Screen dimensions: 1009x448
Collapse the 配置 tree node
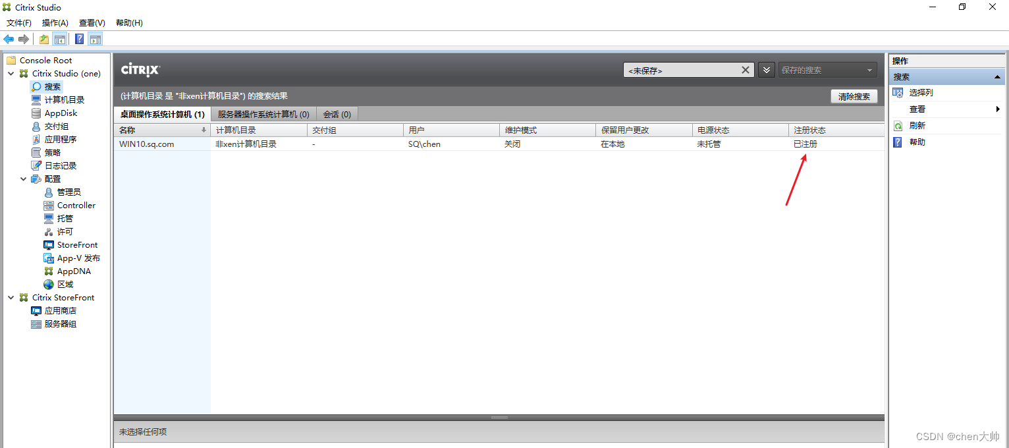pyautogui.click(x=24, y=179)
